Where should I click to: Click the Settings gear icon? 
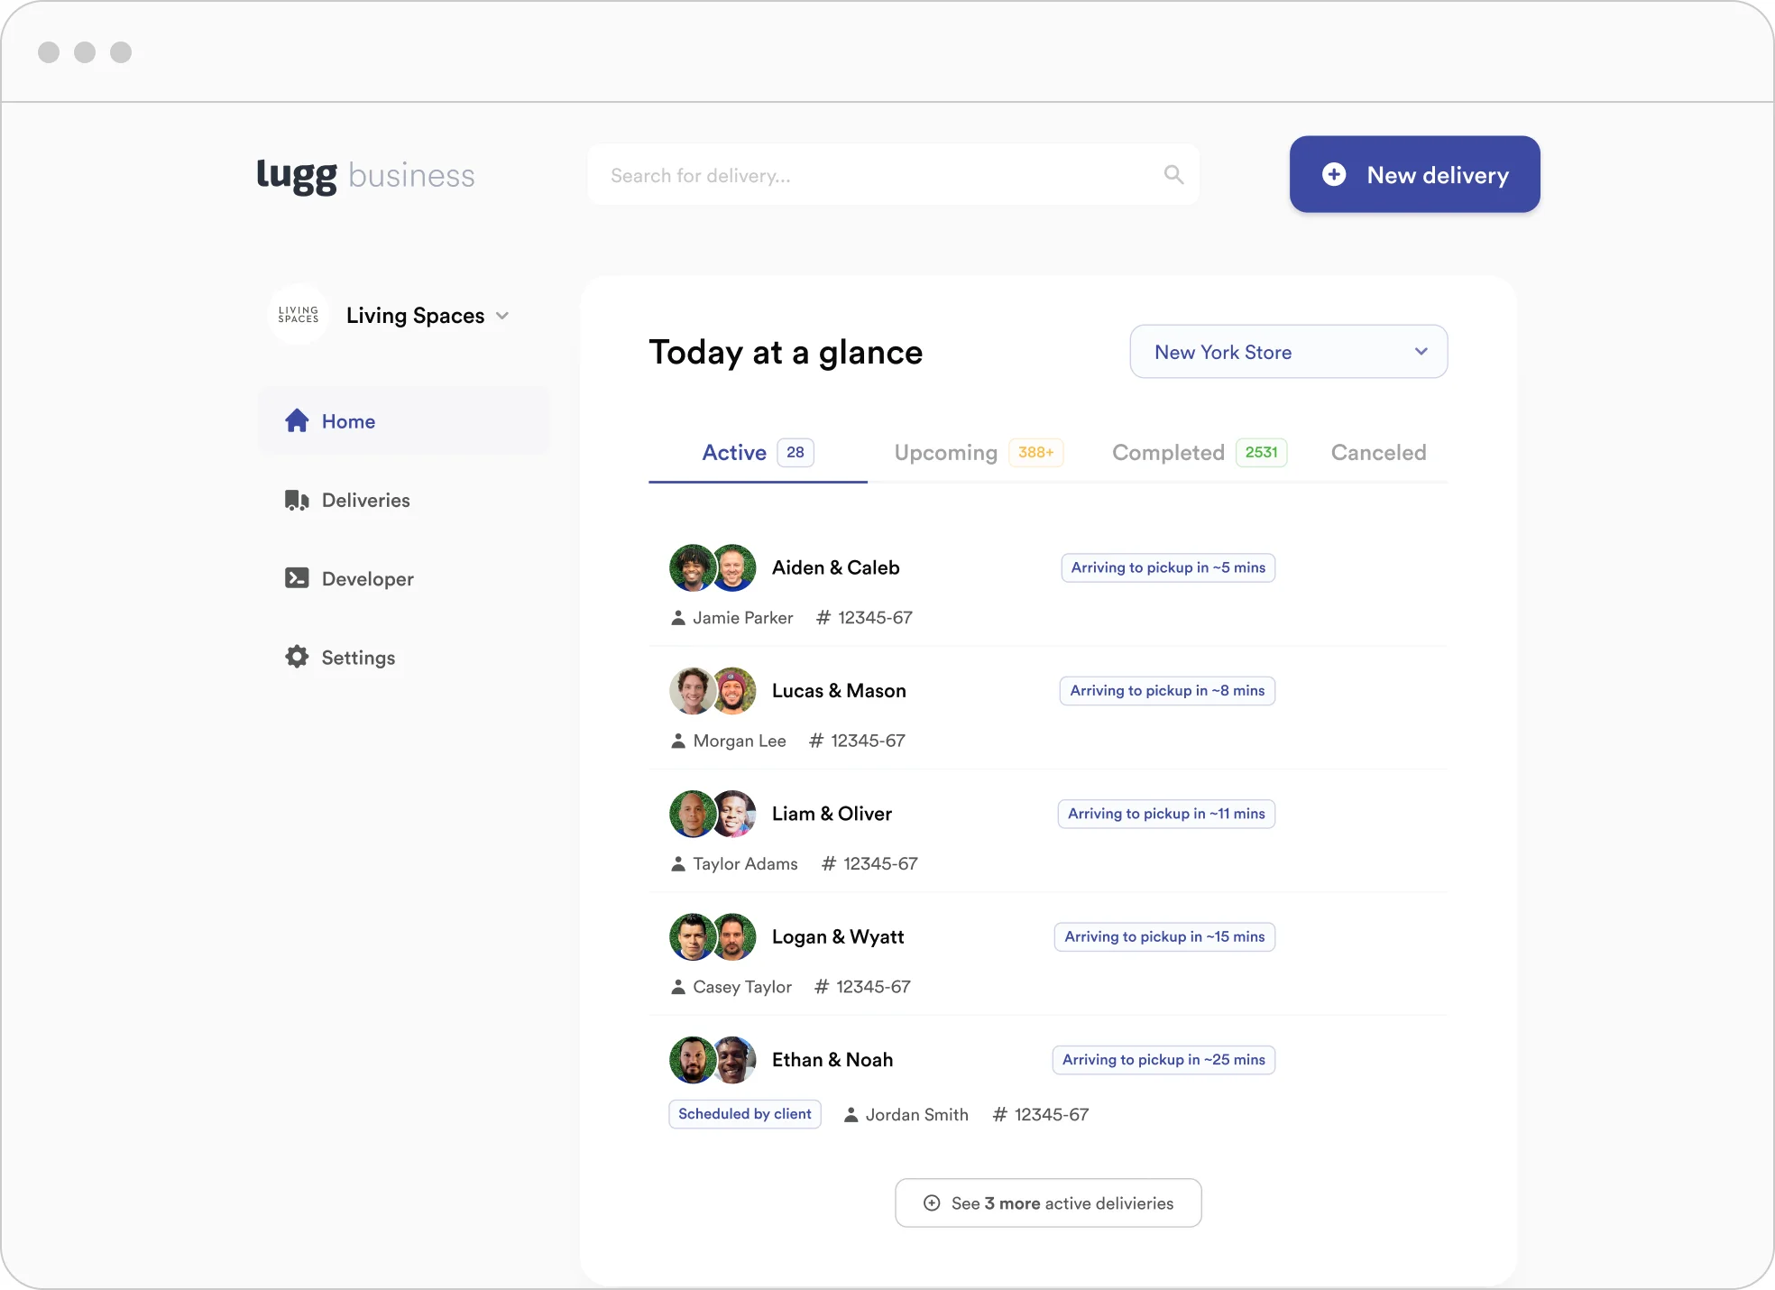pos(297,657)
